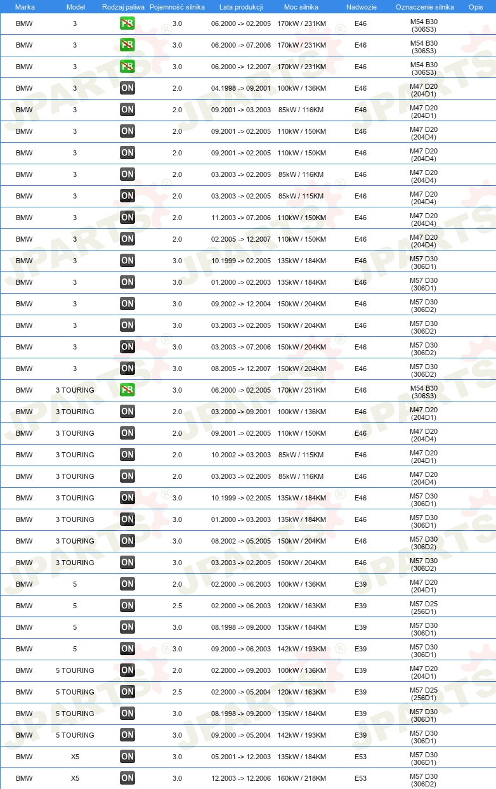Click the Oznaczenie silnika column header
Screen dimensions: 496x789
(x=424, y=7)
